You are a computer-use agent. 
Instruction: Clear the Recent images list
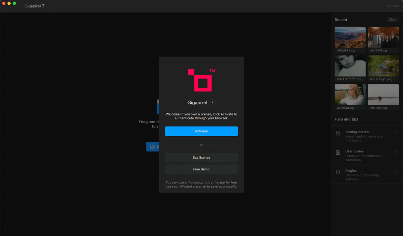click(x=392, y=20)
